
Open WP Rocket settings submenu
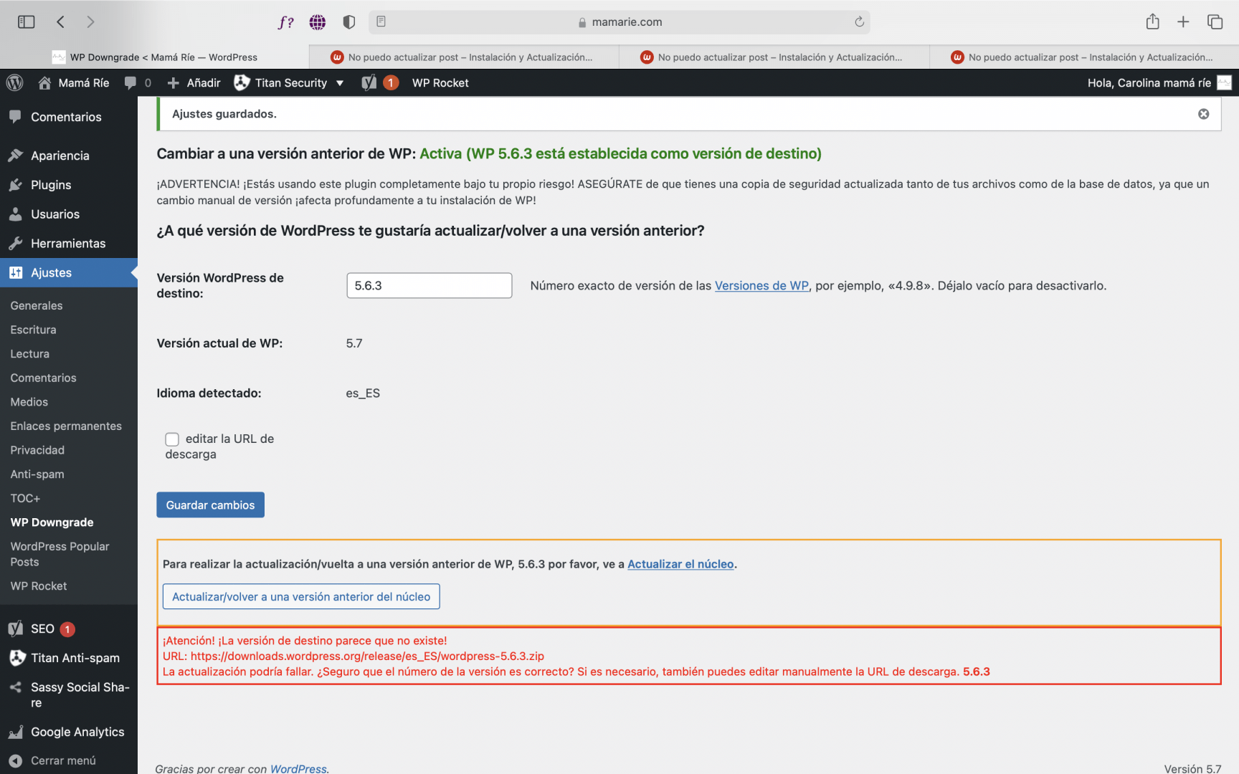[39, 586]
